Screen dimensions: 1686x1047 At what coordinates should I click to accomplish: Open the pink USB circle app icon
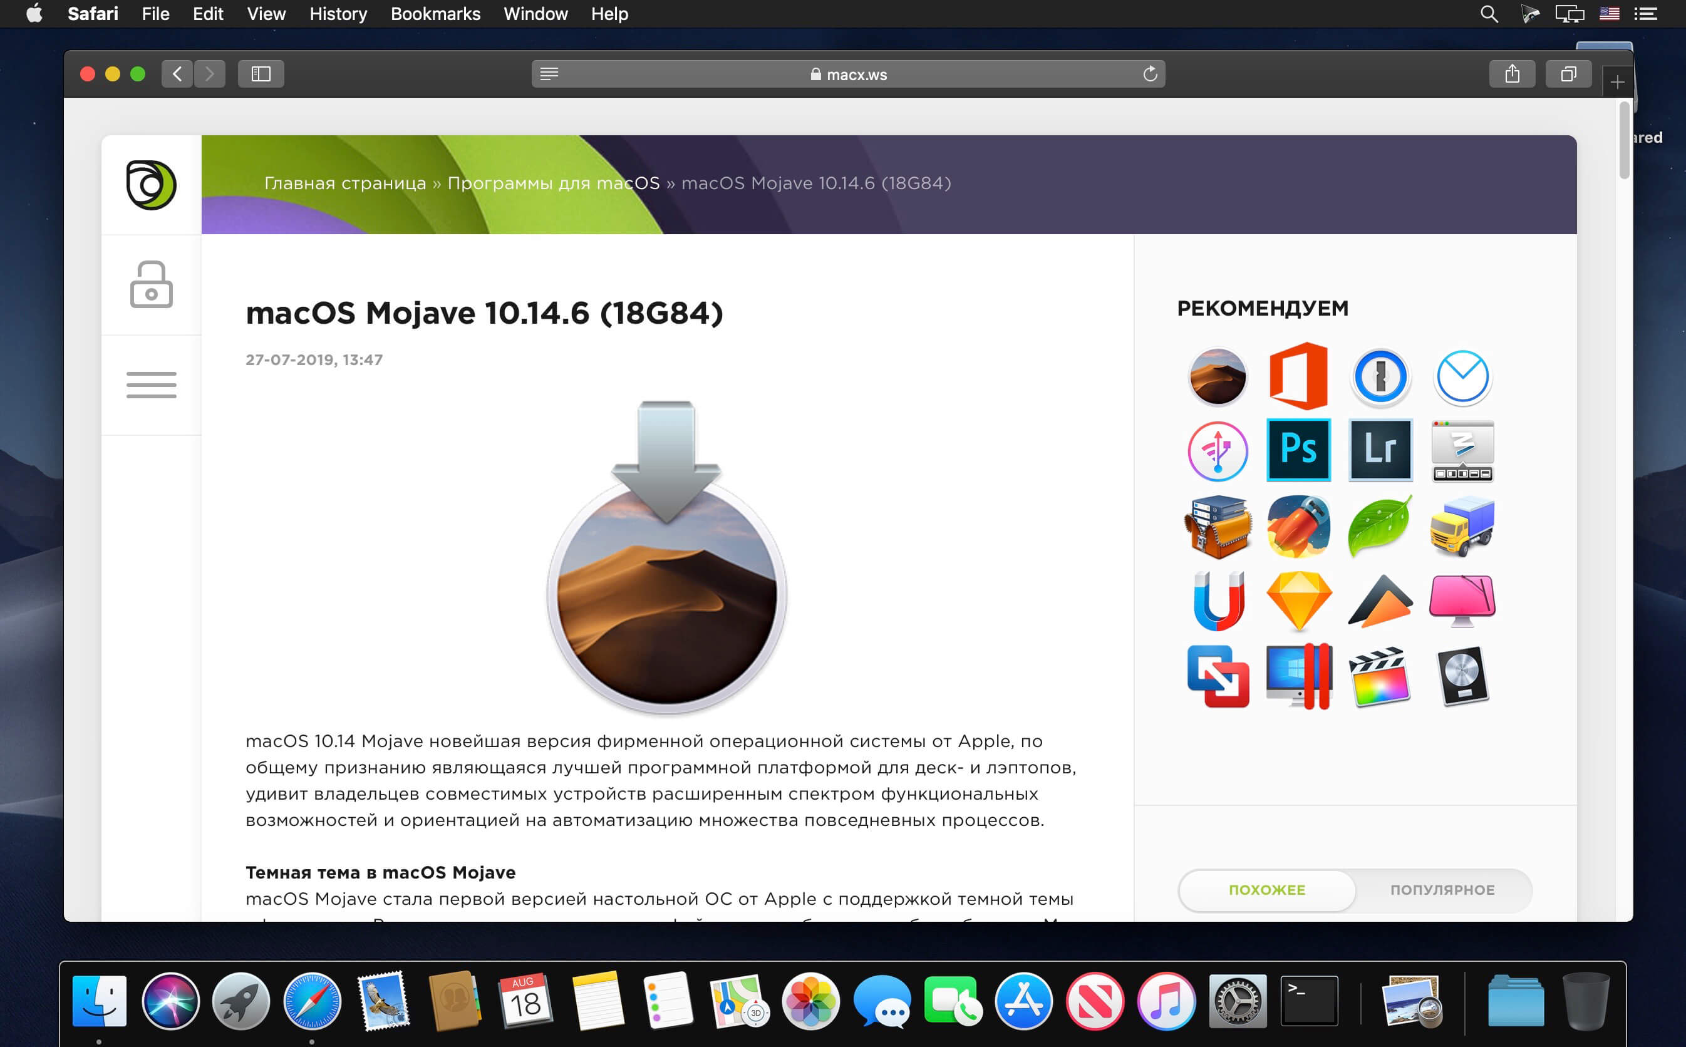coord(1218,451)
